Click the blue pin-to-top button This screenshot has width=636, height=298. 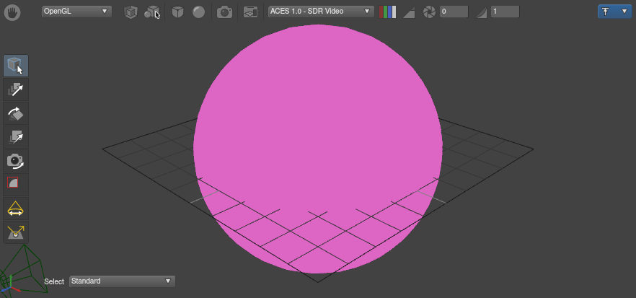point(606,12)
